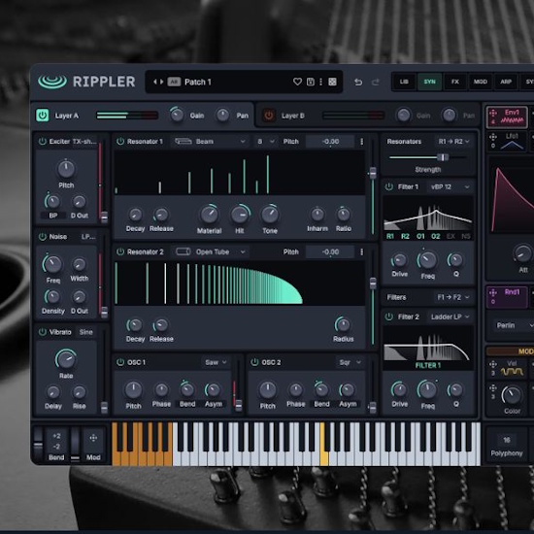Toggle Resonator 1 power switch
The height and width of the screenshot is (534, 534).
pos(120,142)
